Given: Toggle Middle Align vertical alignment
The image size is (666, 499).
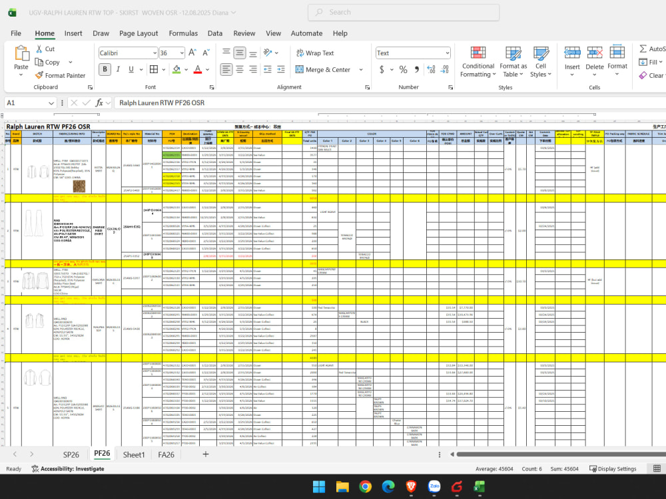Looking at the screenshot, I should click(240, 53).
